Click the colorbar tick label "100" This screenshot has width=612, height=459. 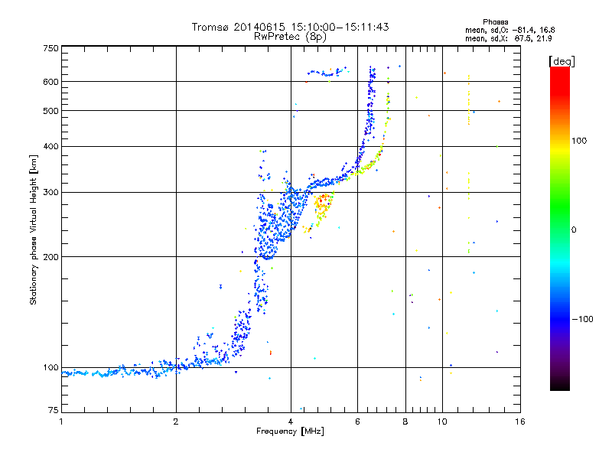point(579,141)
